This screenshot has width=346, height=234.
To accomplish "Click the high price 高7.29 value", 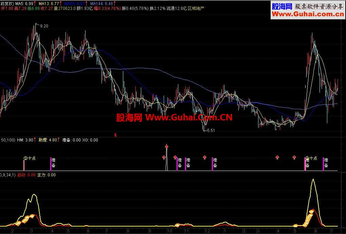I will pyautogui.click(x=20, y=8).
